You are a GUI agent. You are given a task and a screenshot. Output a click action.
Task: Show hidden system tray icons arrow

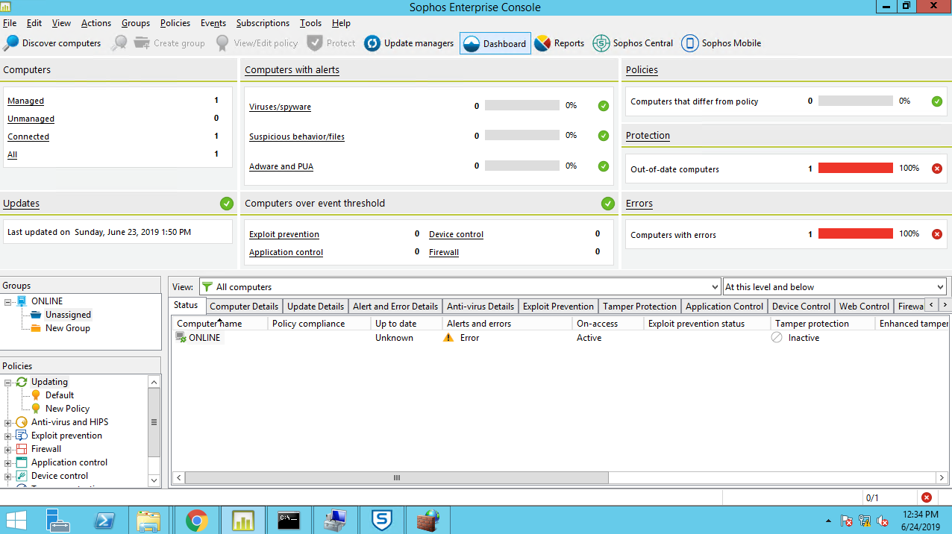[x=828, y=521]
